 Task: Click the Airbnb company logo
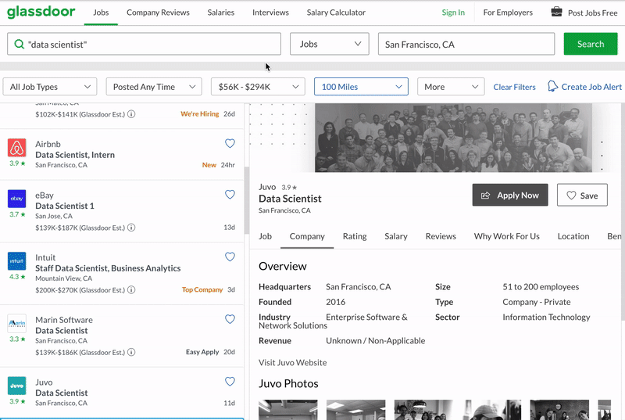point(16,148)
